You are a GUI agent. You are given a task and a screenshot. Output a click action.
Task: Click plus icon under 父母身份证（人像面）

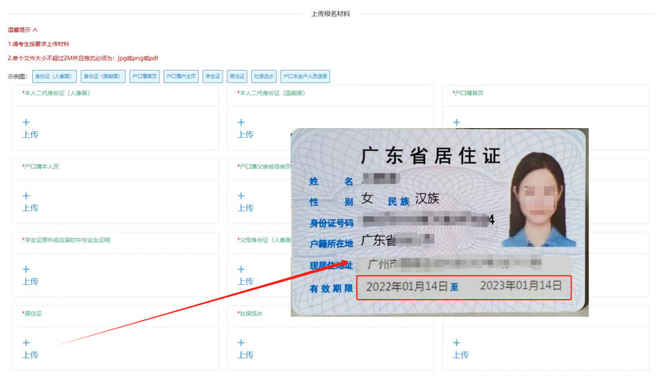click(241, 269)
